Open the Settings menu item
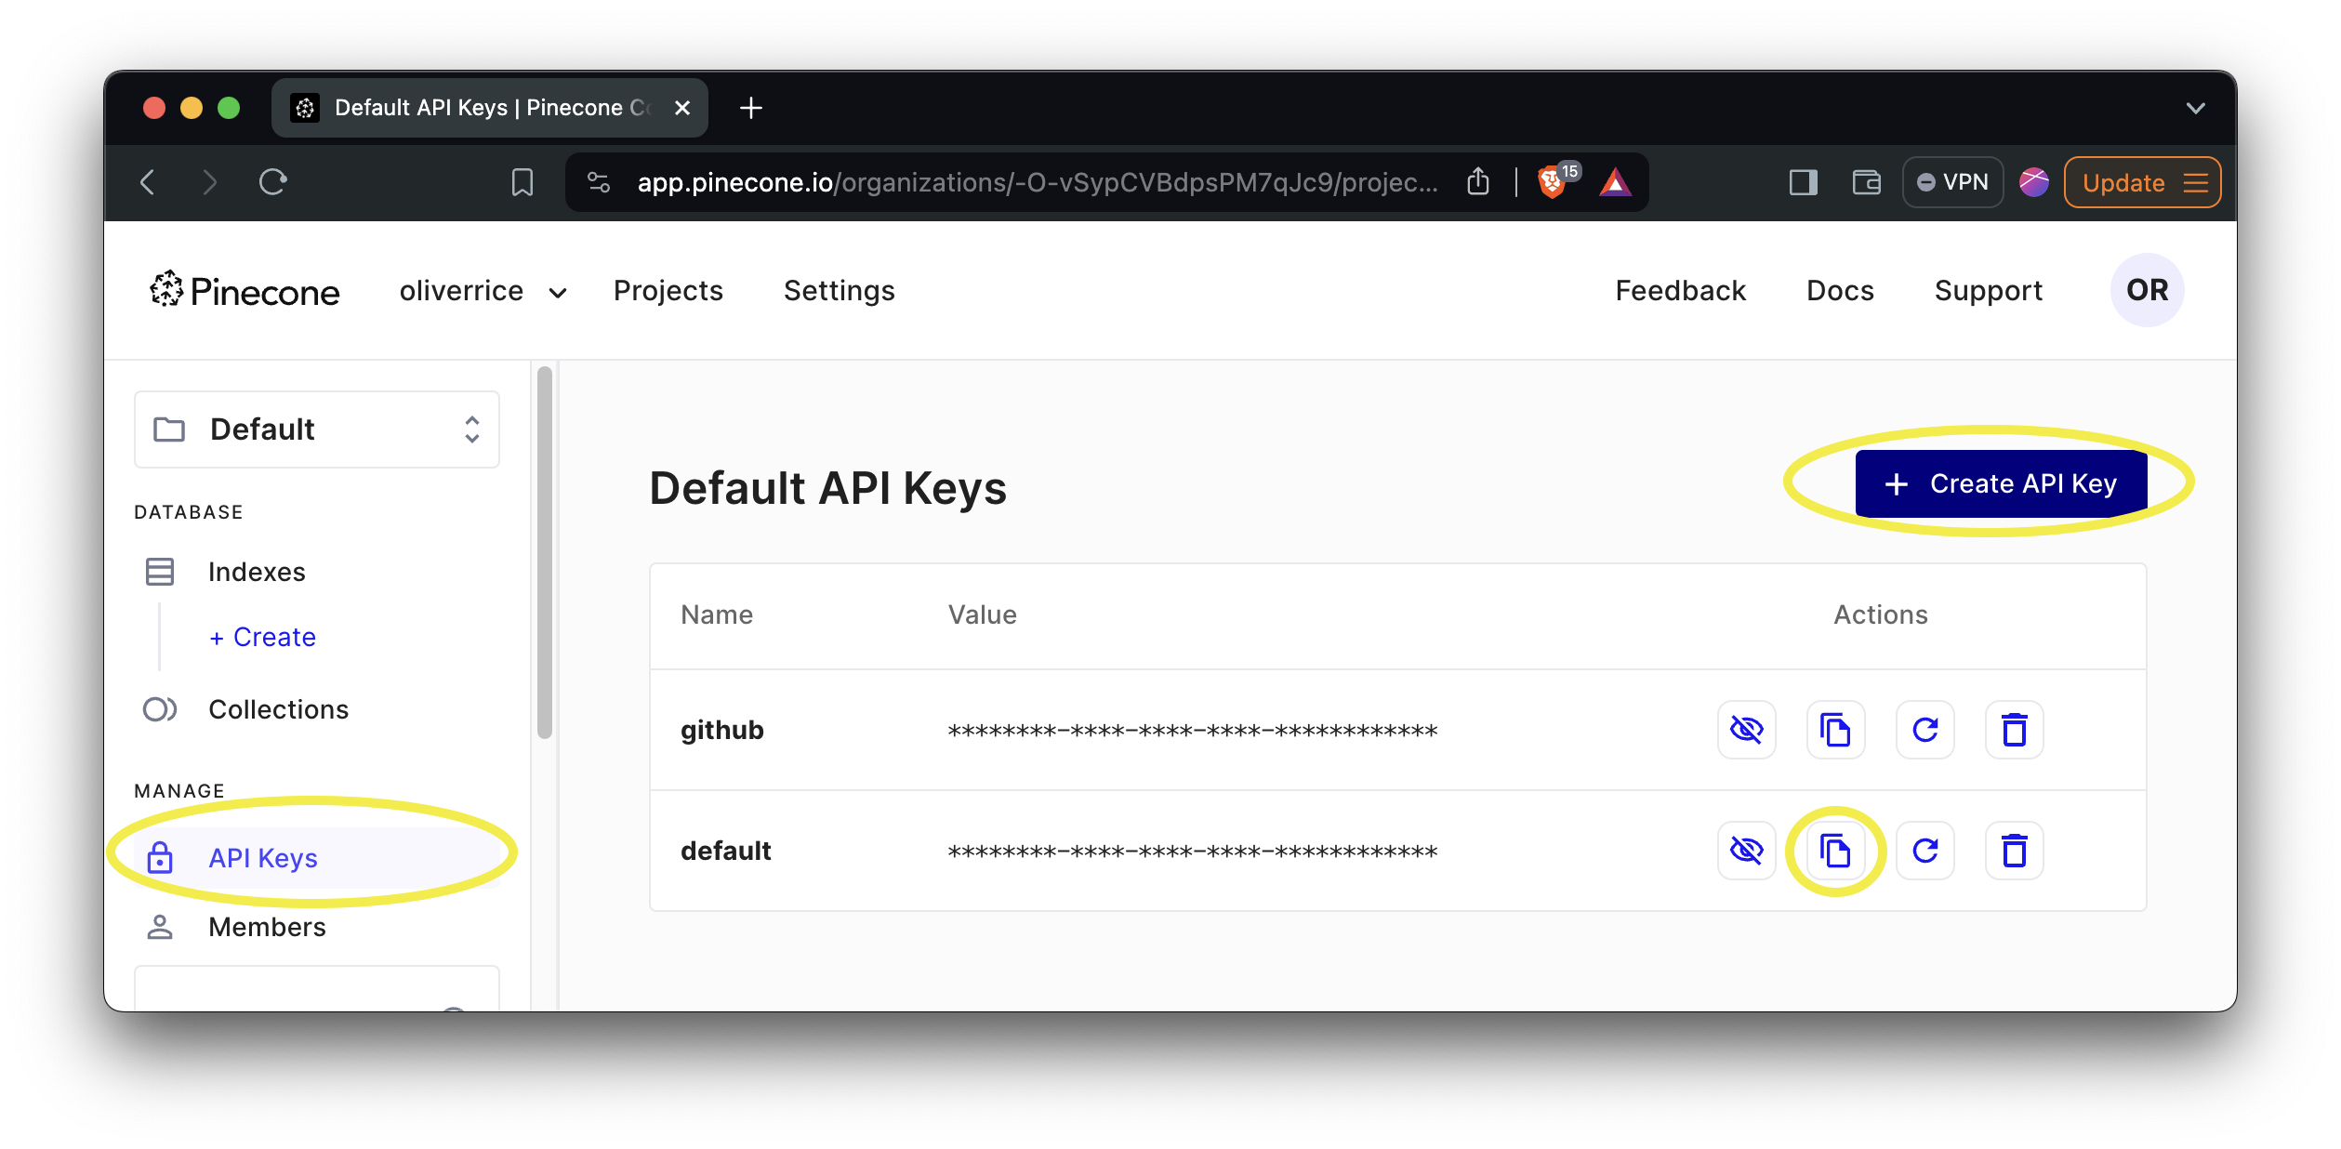 840,291
